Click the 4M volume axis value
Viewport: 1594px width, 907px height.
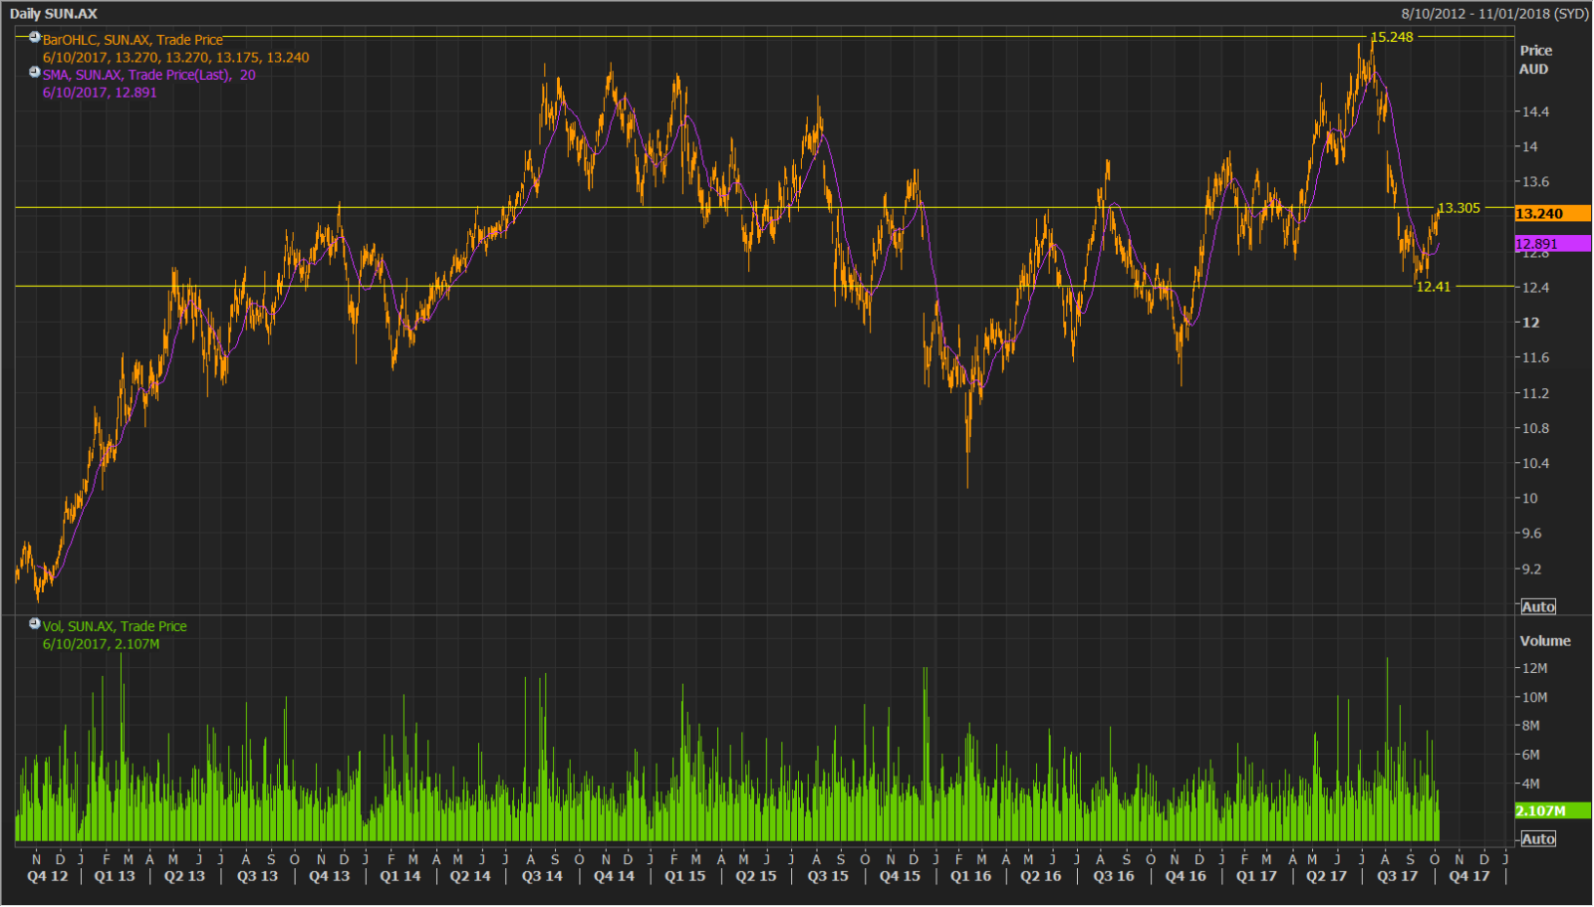pos(1530,784)
